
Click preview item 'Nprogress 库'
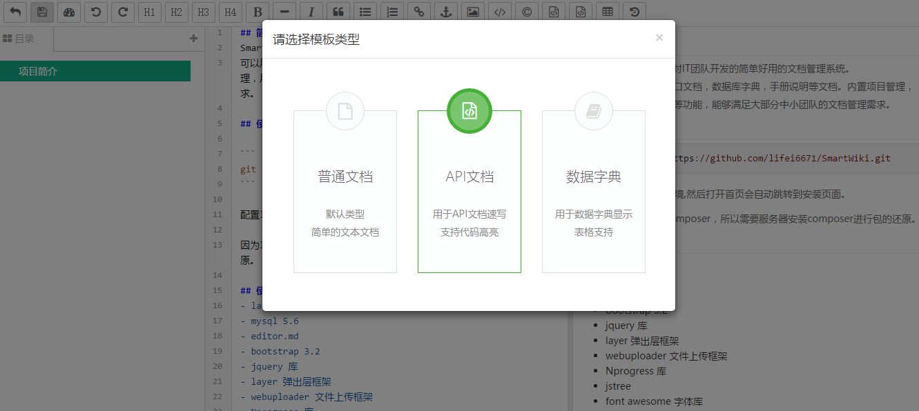click(636, 371)
